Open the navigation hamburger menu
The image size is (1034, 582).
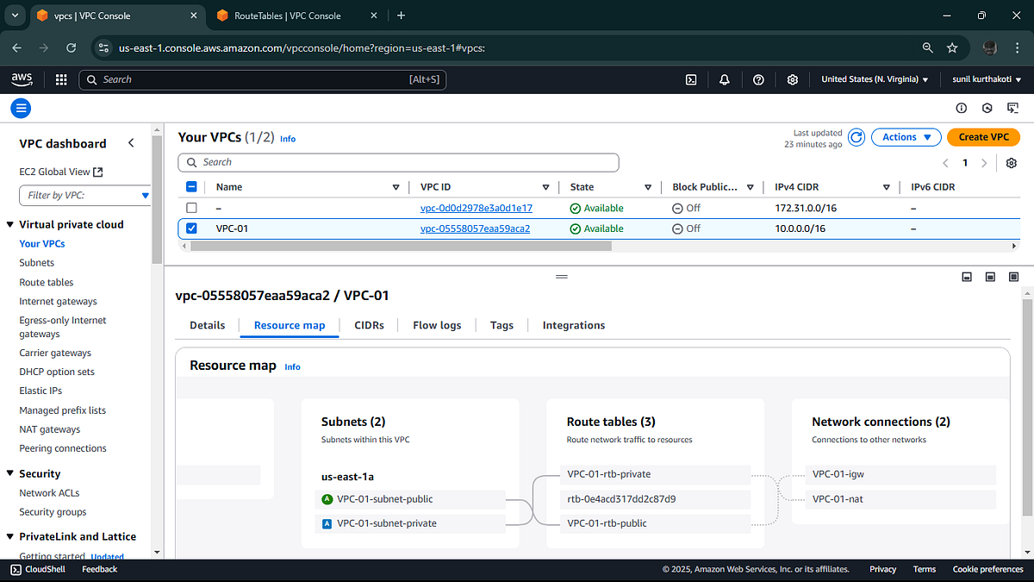(x=21, y=108)
